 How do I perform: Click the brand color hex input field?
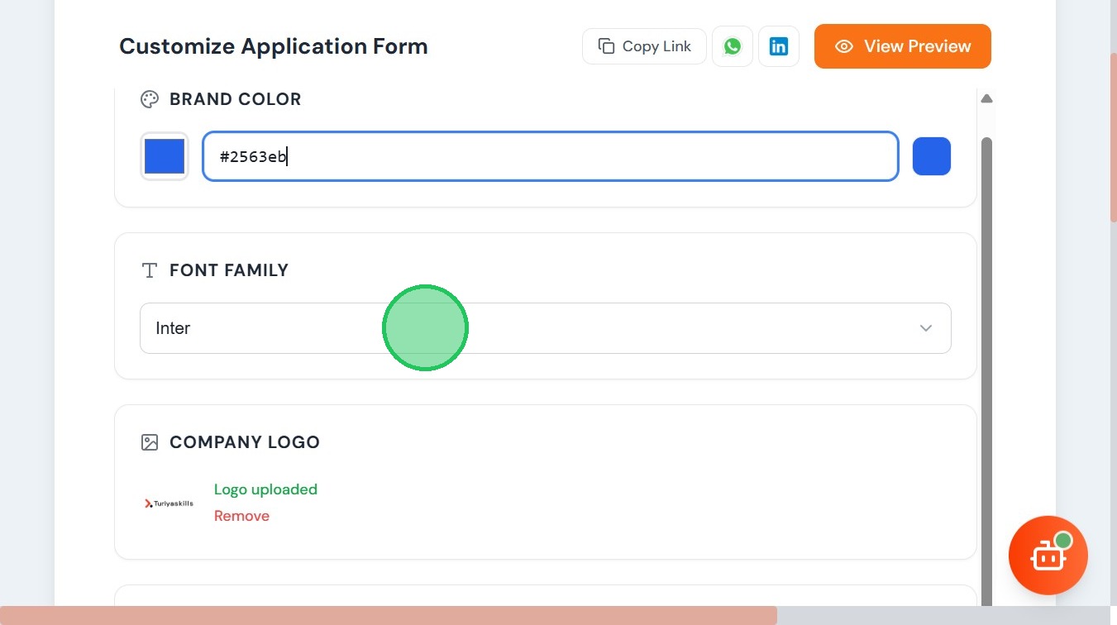[x=550, y=156]
